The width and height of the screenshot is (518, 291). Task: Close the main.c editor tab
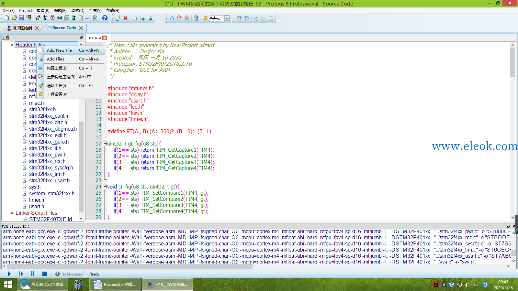[x=105, y=38]
